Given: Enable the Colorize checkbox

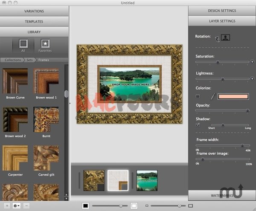Looking at the screenshot, I should pos(198,97).
